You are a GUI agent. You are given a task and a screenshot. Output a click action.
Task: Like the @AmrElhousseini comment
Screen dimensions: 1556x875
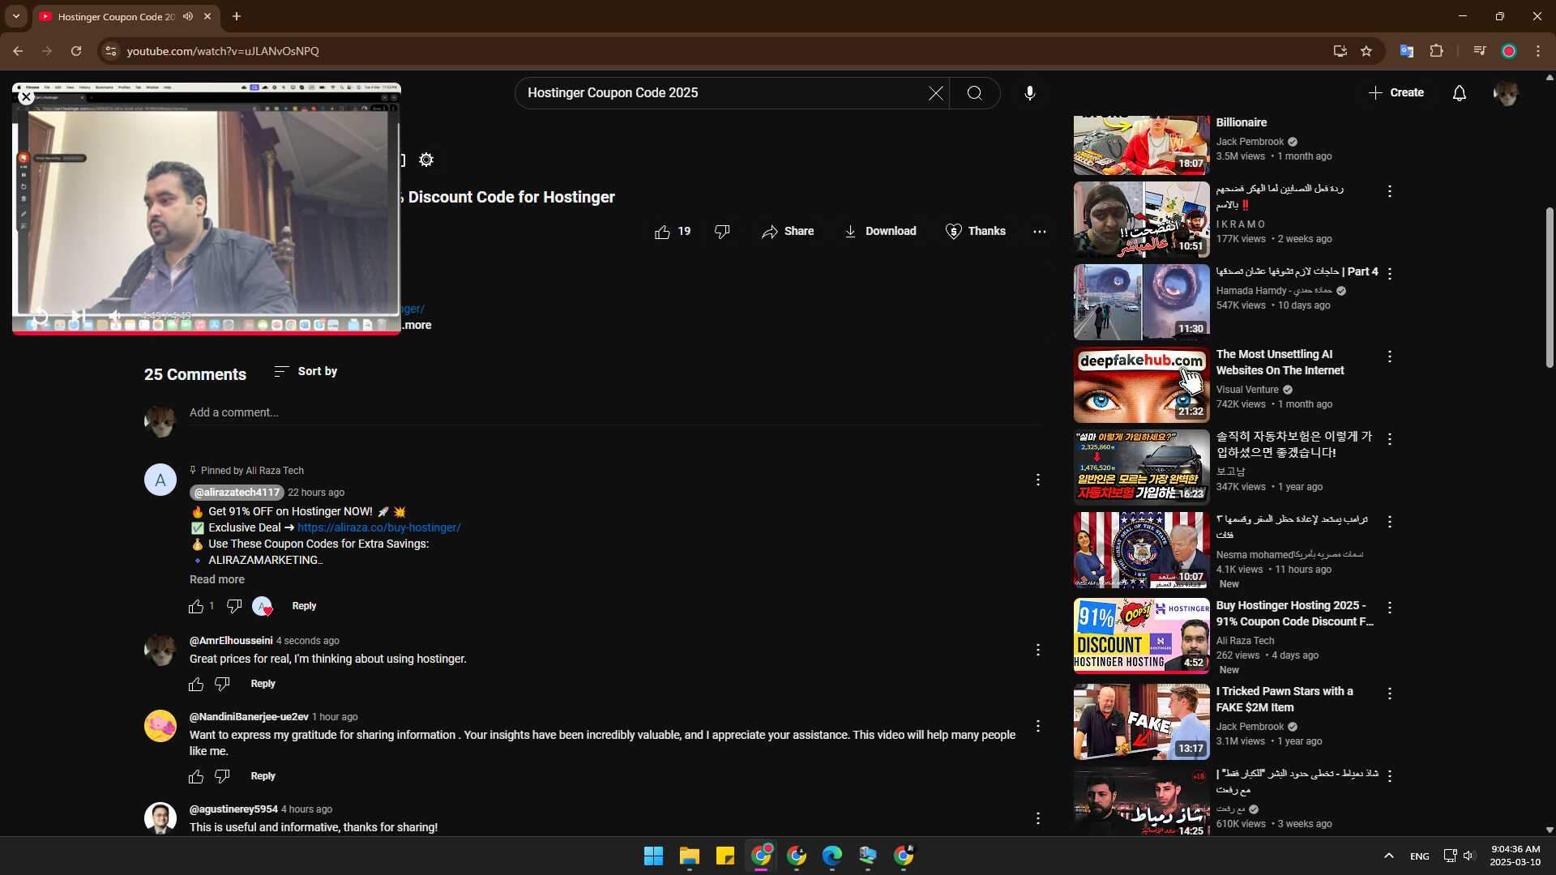[196, 685]
